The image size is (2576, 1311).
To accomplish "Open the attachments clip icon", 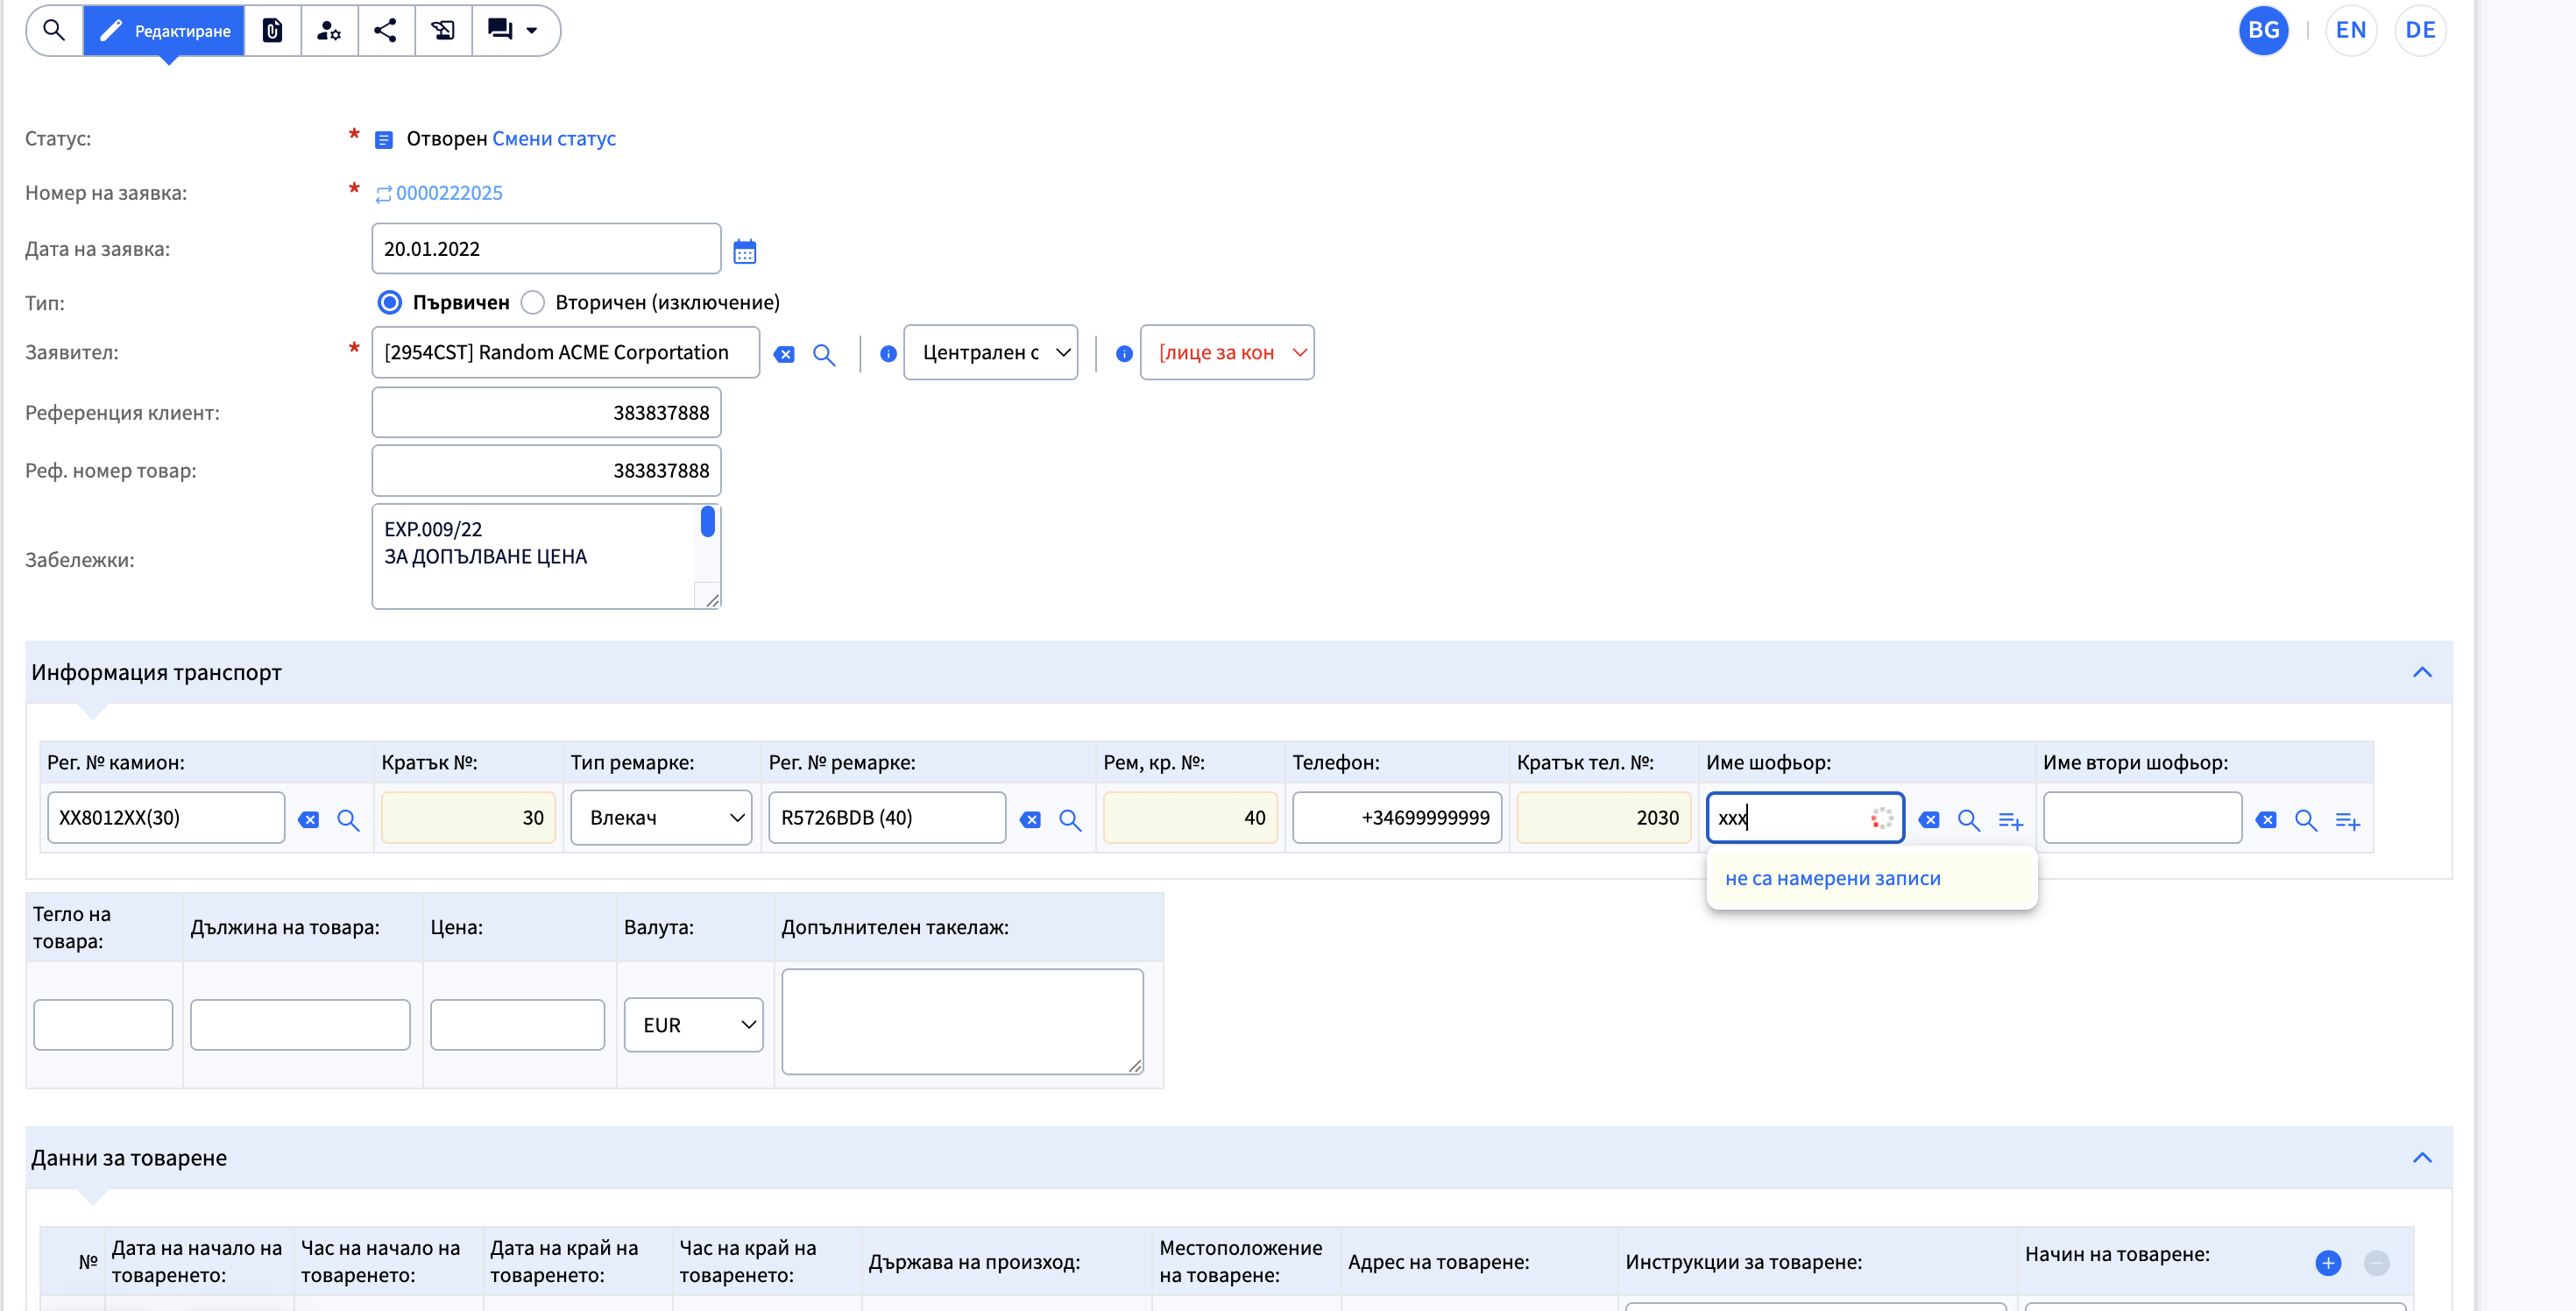I will coord(272,30).
